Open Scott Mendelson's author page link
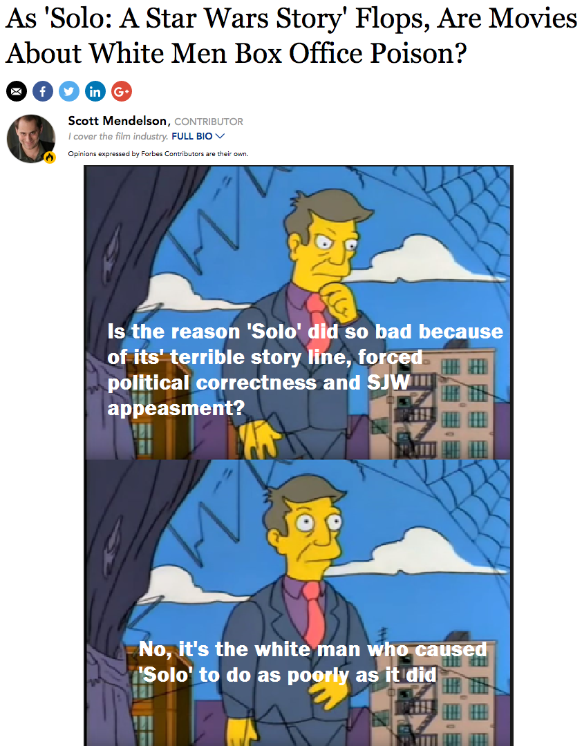Screen dimensions: 582x746 tap(118, 121)
